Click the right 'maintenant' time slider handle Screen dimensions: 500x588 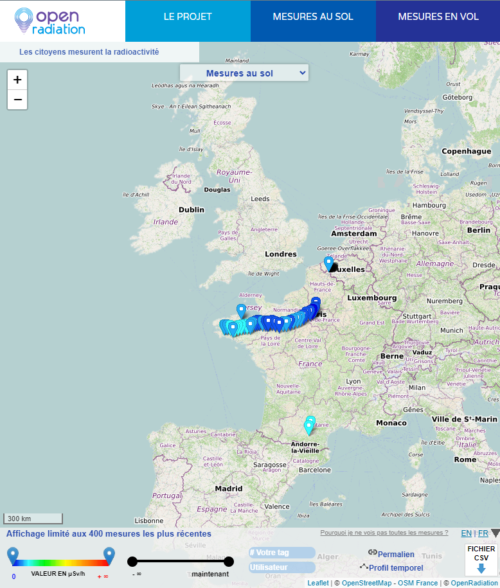(228, 562)
